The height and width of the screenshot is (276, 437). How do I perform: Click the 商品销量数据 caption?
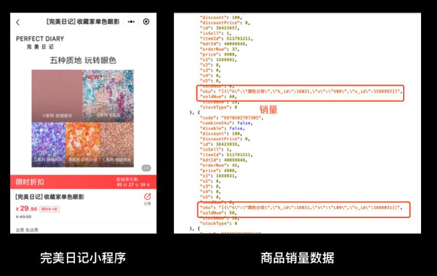(x=297, y=258)
